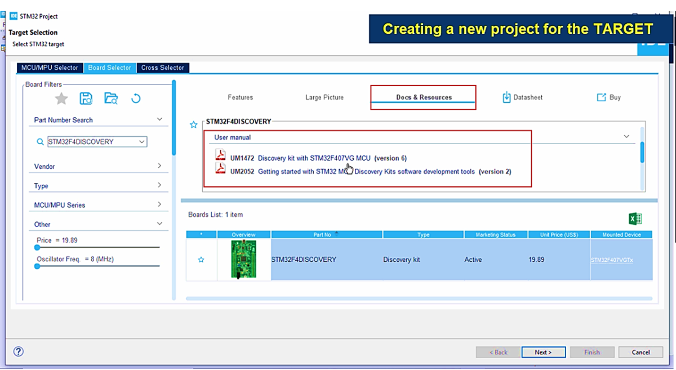Toggle favorite star in boards list row

click(x=201, y=260)
